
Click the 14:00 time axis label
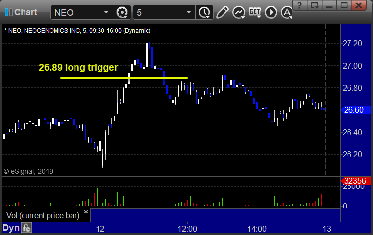pyautogui.click(x=257, y=229)
